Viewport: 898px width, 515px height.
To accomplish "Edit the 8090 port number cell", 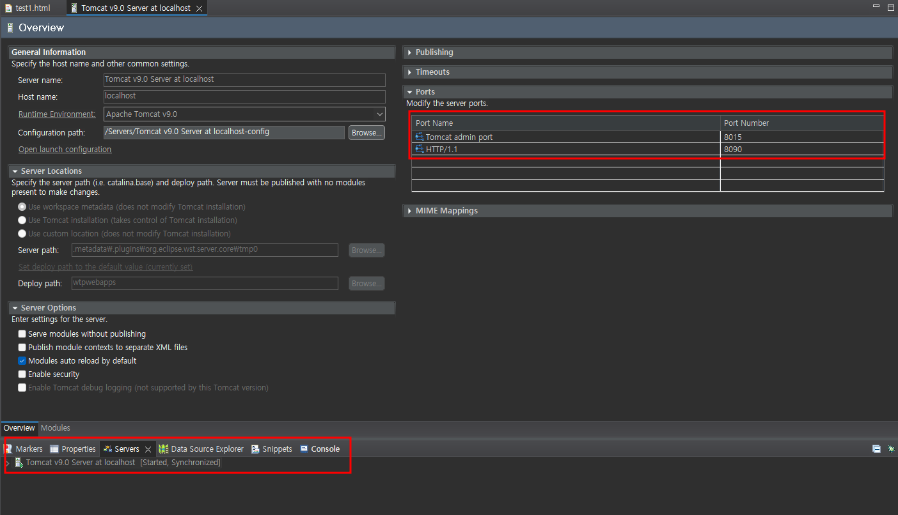I will coord(802,150).
